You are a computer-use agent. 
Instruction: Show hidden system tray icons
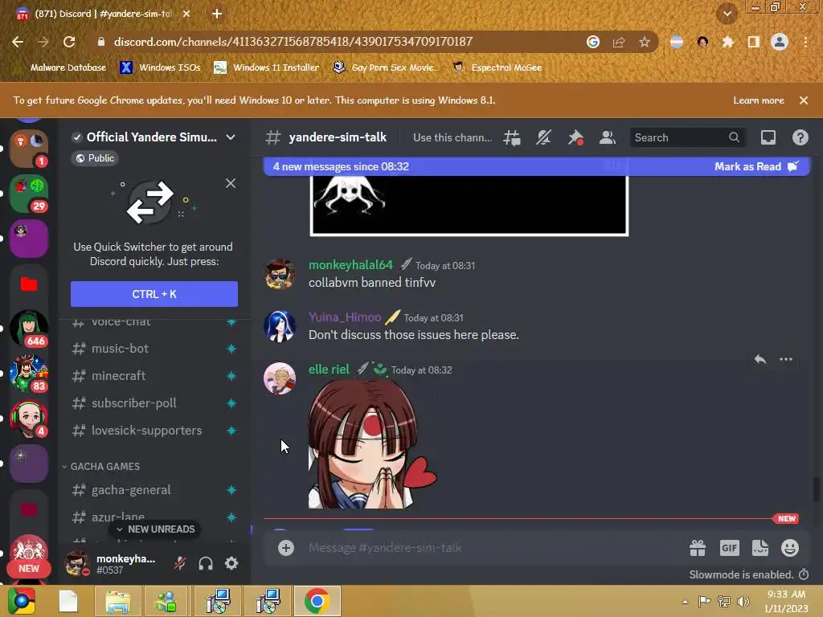(685, 602)
